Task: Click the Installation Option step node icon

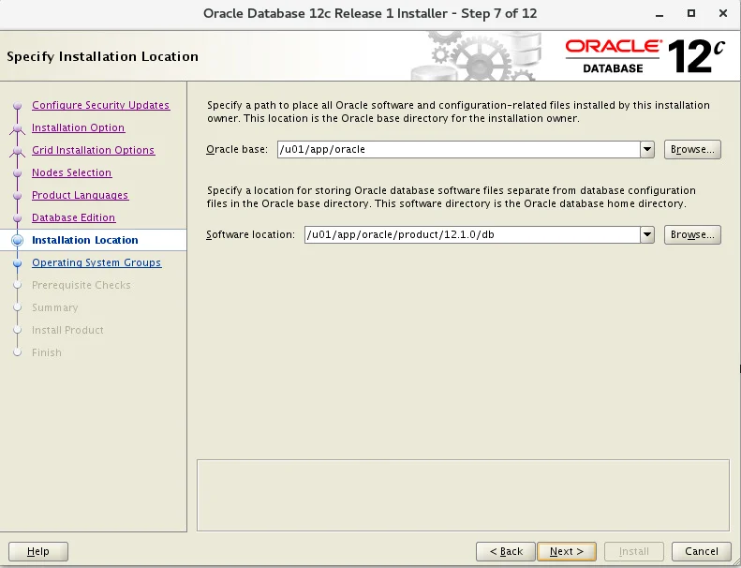Action: pyautogui.click(x=18, y=128)
